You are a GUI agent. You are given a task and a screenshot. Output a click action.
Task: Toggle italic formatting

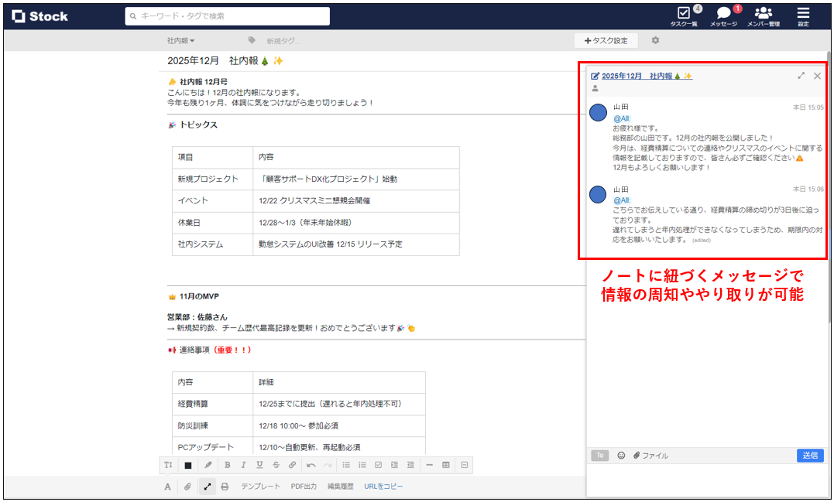(x=243, y=465)
